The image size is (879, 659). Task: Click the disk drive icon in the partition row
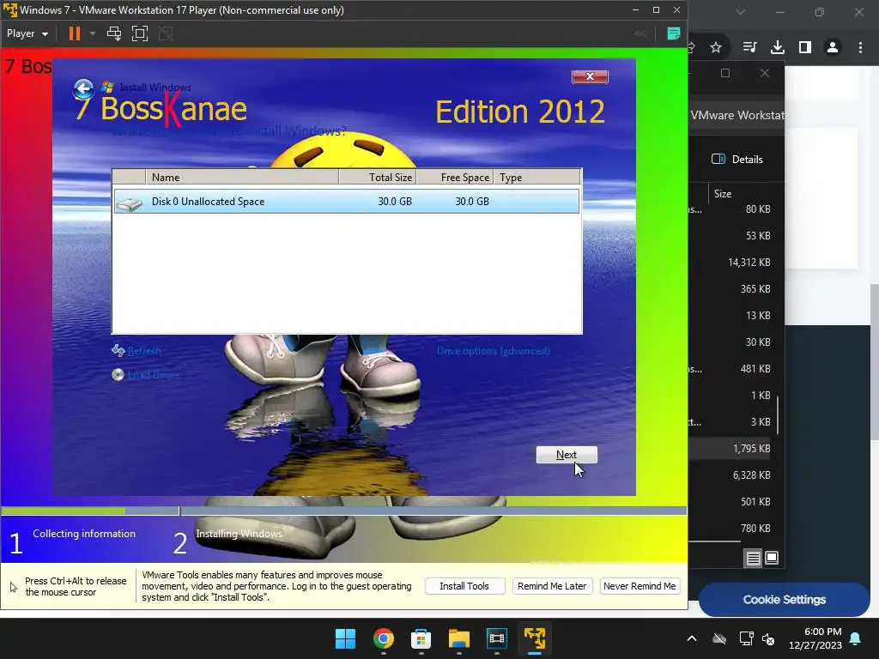pos(129,204)
